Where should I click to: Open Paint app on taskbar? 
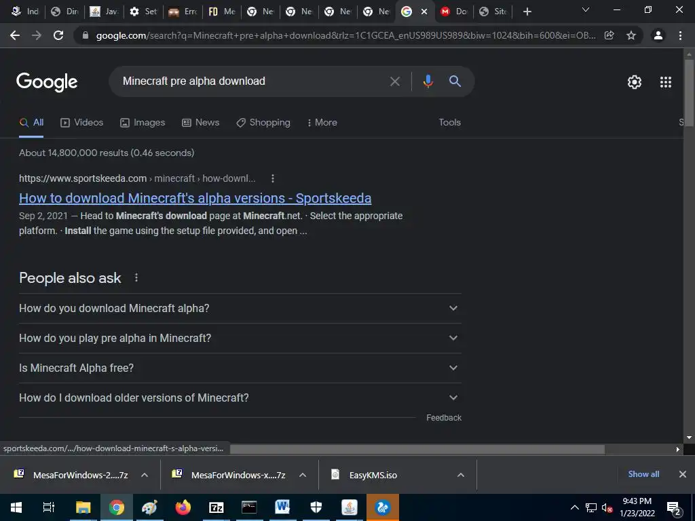(149, 507)
